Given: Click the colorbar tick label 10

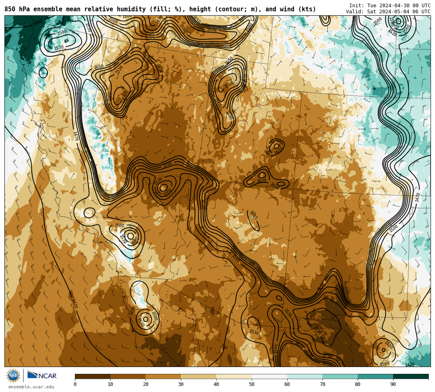Looking at the screenshot, I should (110, 384).
